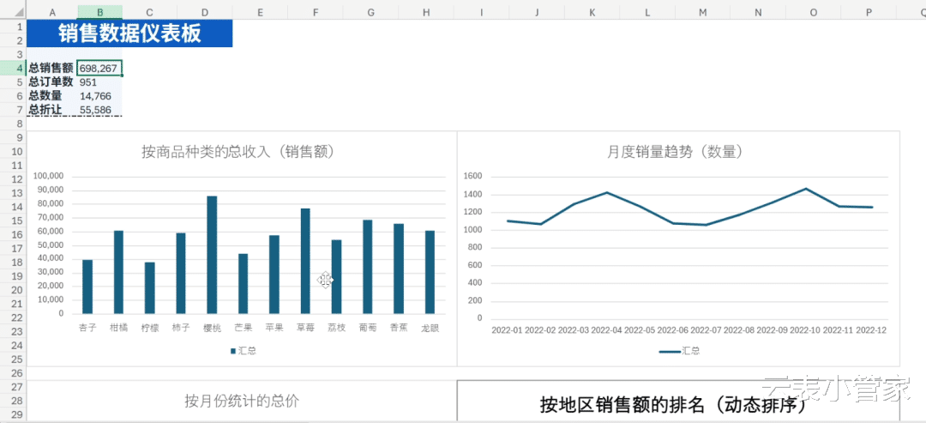926x423 pixels.
Task: Click the 100,000 value axis label
Action: pyautogui.click(x=49, y=176)
